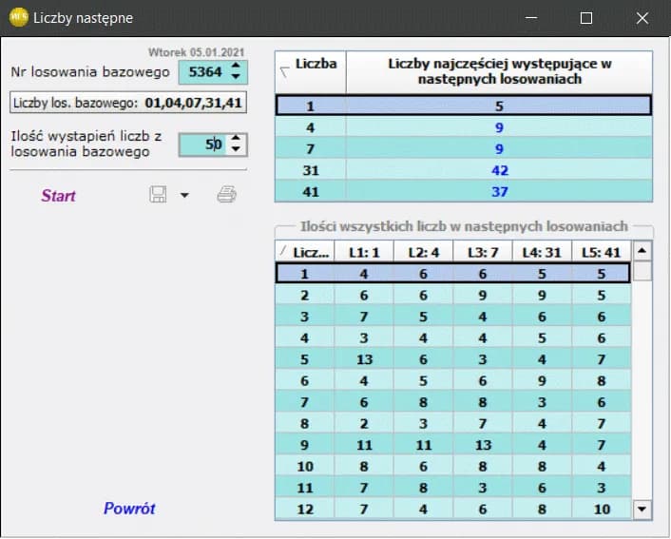Click the Powrót link
The width and height of the screenshot is (671, 539).
tap(129, 509)
